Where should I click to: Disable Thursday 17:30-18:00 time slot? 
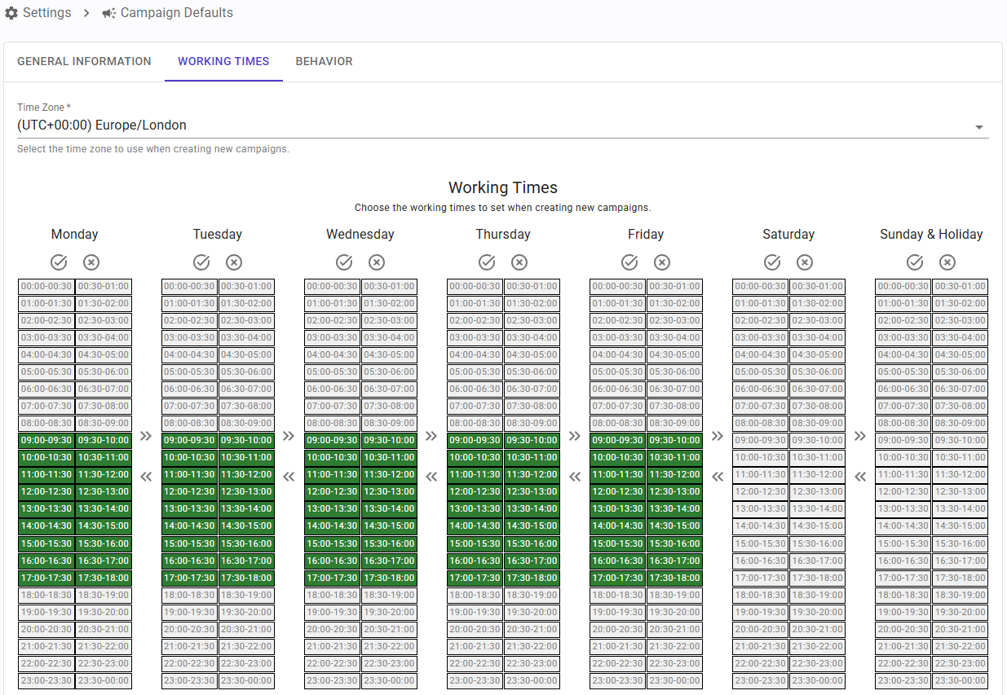tap(532, 578)
